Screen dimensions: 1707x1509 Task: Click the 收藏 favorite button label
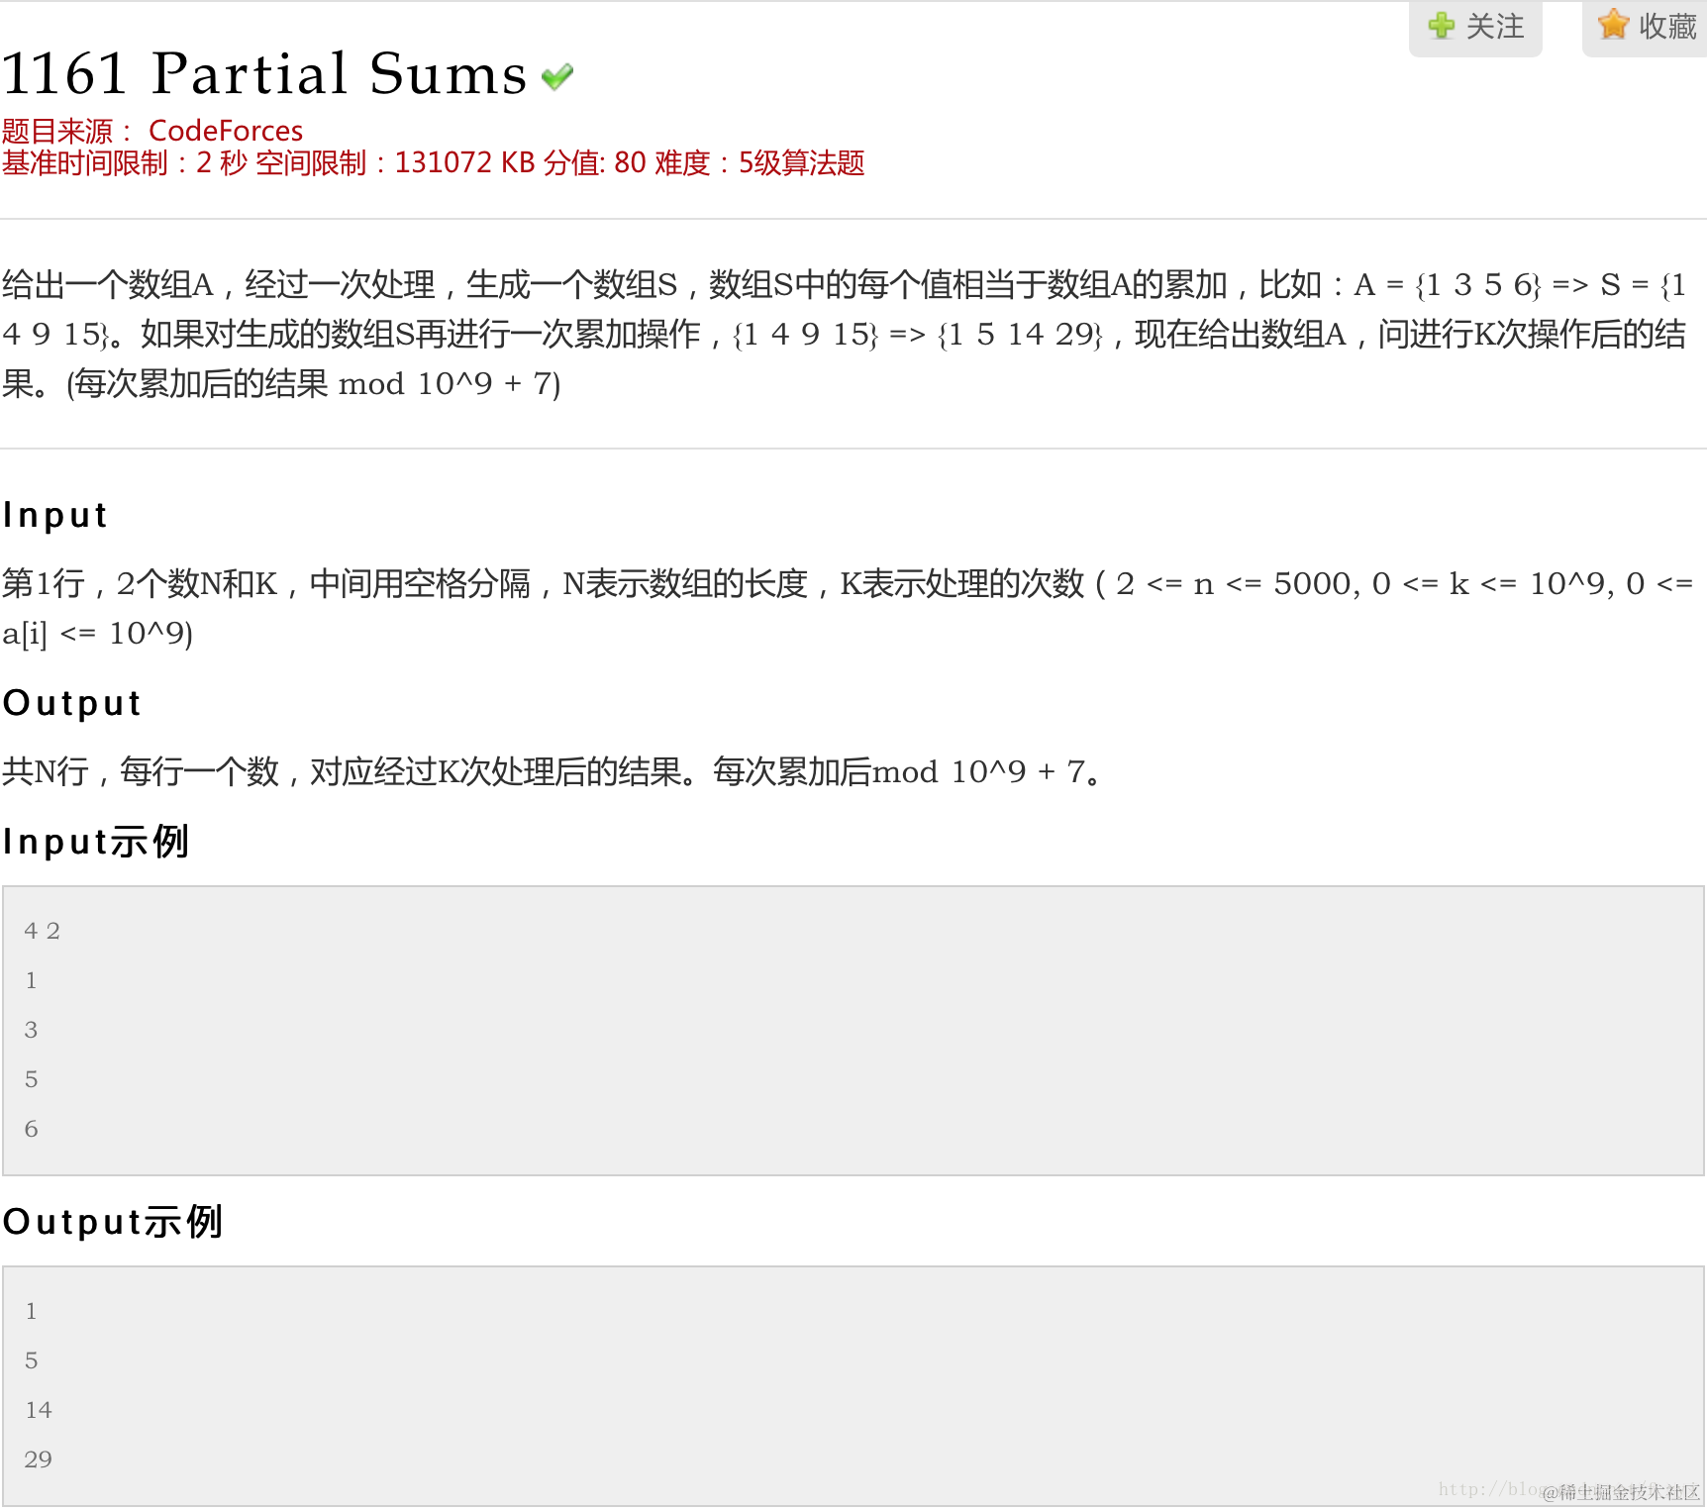tap(1667, 26)
